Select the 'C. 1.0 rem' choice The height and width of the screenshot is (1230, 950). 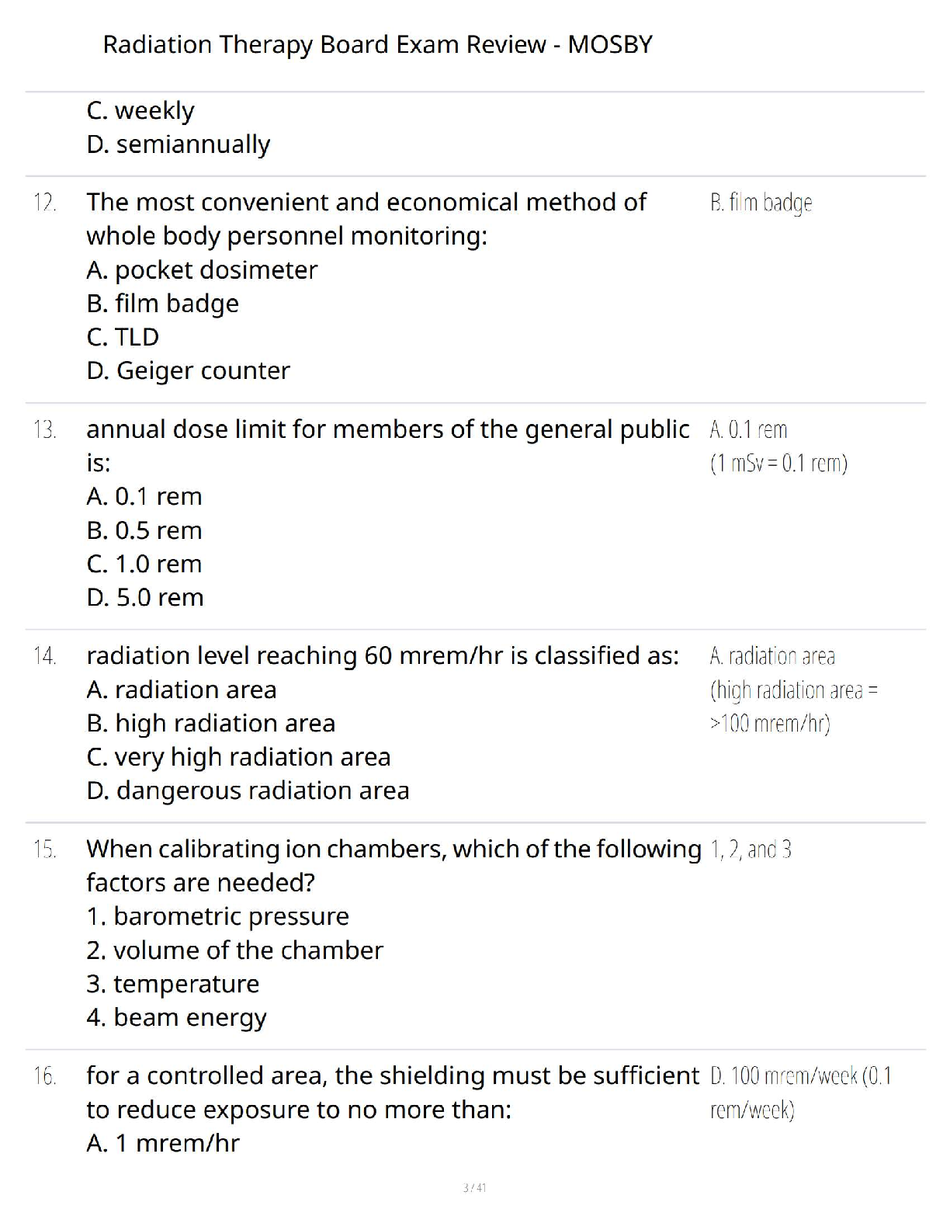144,564
